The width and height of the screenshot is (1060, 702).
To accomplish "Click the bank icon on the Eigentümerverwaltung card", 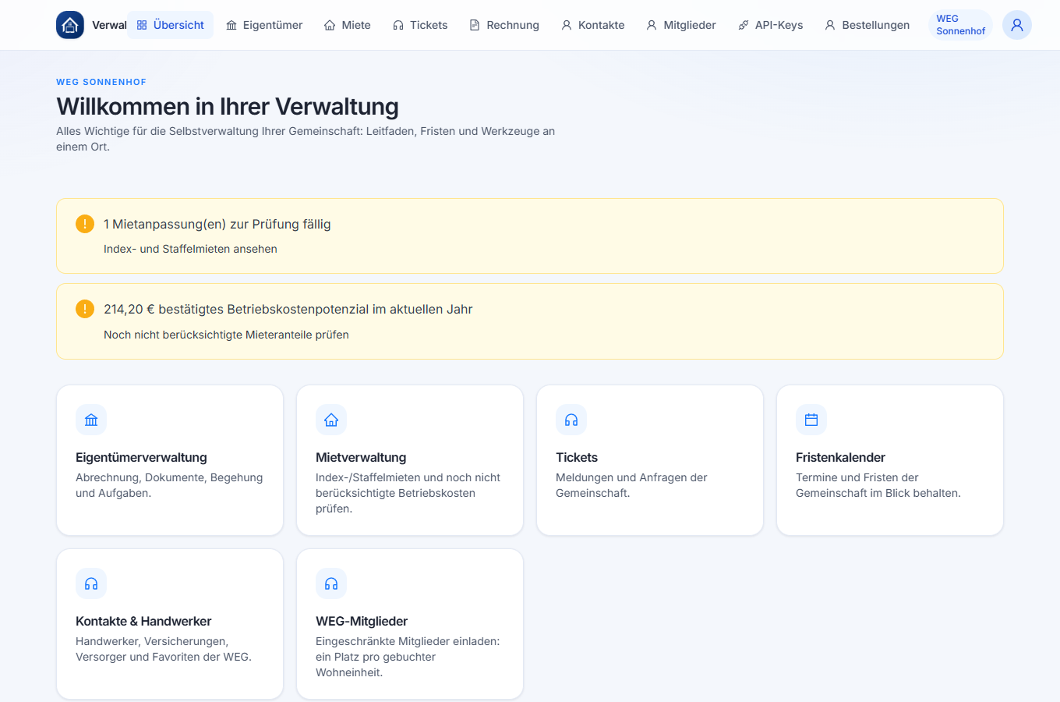I will pos(91,420).
